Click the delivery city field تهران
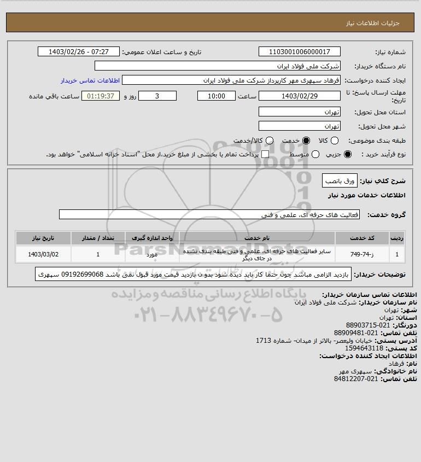The width and height of the screenshot is (421, 462). pos(299,126)
